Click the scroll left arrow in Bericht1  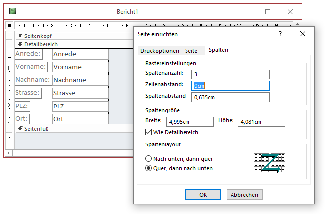coord(8,153)
